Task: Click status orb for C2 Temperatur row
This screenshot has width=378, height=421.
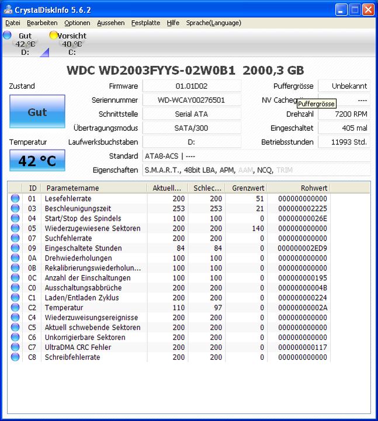Action: (15, 307)
